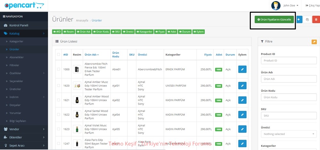Viewport: 320px width, 150px height.
Task: Click the Katalog tag icon
Action: pos(5,33)
